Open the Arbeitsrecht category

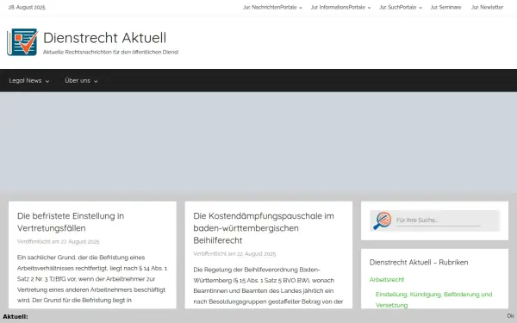point(386,279)
